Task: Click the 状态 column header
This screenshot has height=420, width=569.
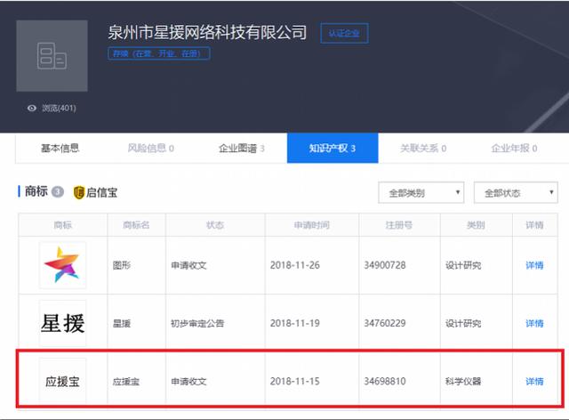Action: click(x=215, y=225)
